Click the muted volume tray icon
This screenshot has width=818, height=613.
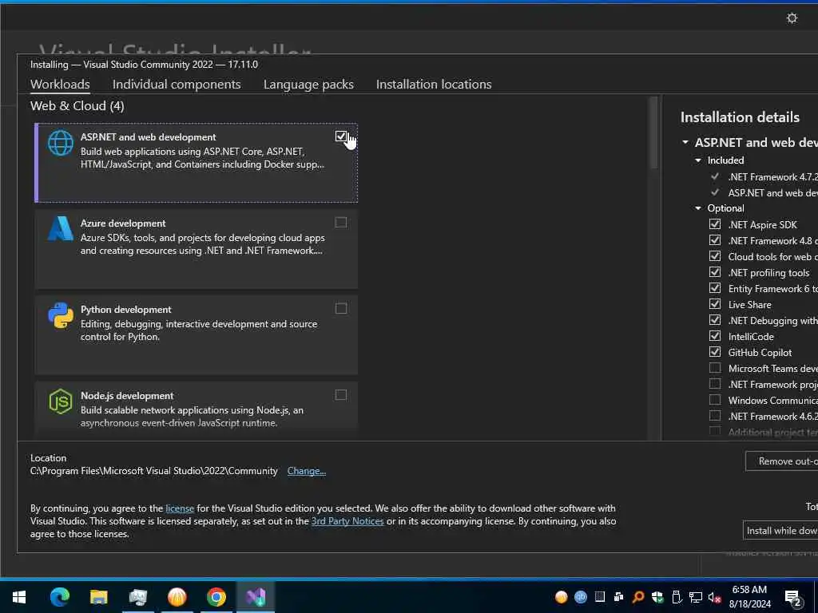click(714, 597)
